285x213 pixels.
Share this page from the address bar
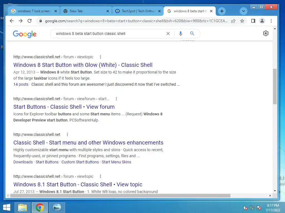tap(233, 21)
